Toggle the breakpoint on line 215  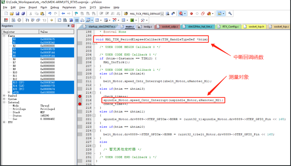[x=80, y=96]
